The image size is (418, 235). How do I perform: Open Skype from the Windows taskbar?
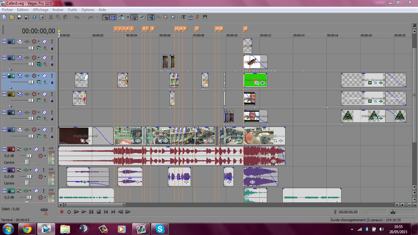coord(160,229)
